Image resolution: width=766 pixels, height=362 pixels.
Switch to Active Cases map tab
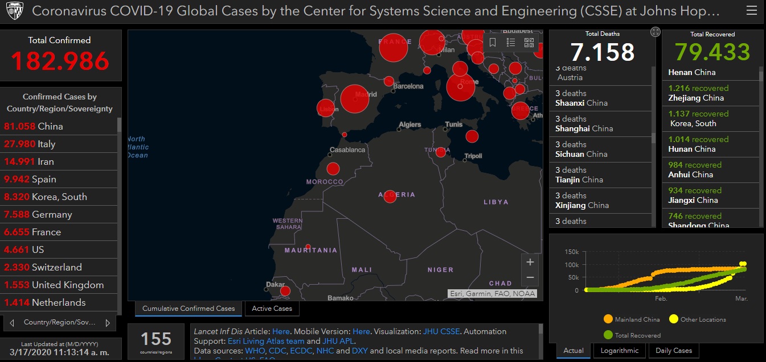(x=272, y=309)
